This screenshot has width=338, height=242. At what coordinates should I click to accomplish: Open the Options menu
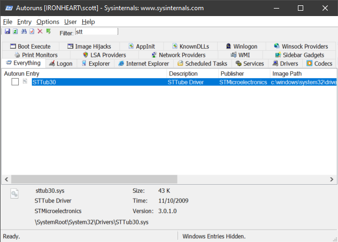pos(48,22)
